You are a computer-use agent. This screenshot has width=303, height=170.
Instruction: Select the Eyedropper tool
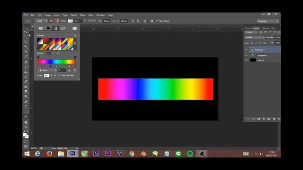[26, 57]
